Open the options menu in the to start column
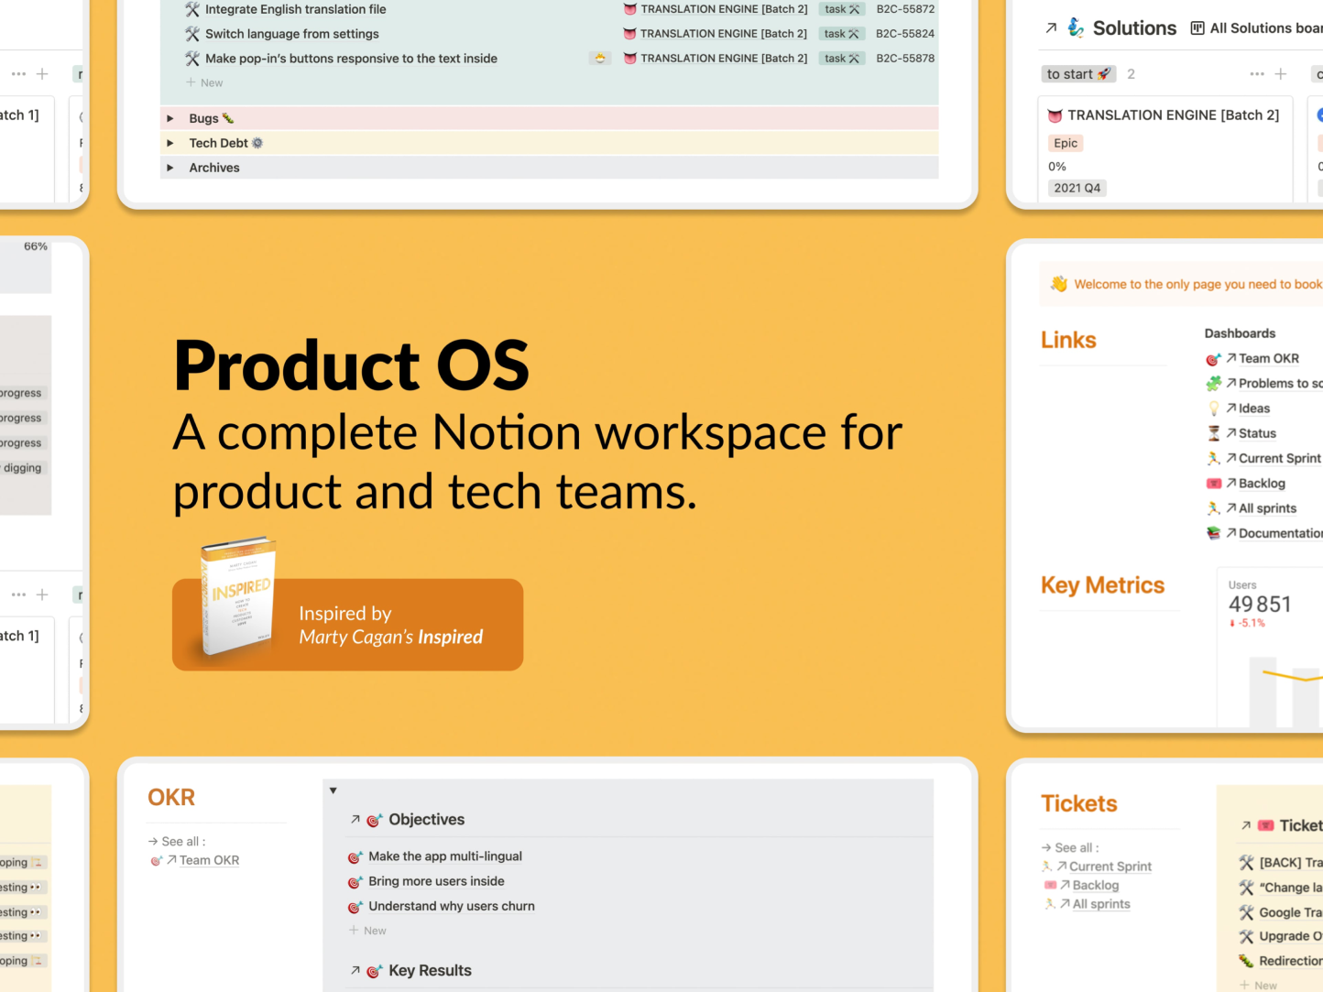Screen dimensions: 1323x992 coord(1256,73)
